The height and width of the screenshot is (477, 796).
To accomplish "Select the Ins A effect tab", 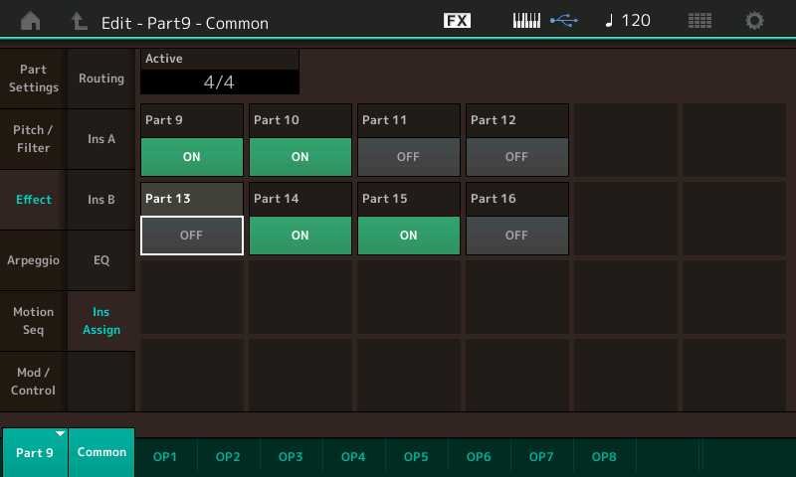I will (x=100, y=139).
